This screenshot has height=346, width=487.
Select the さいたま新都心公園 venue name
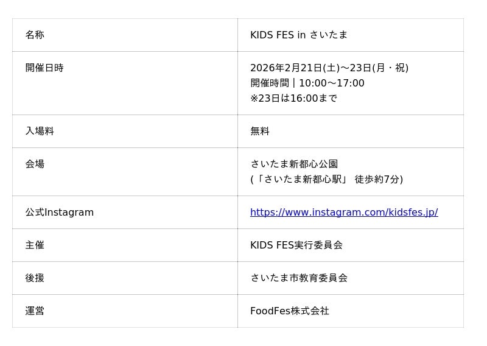[x=294, y=164]
